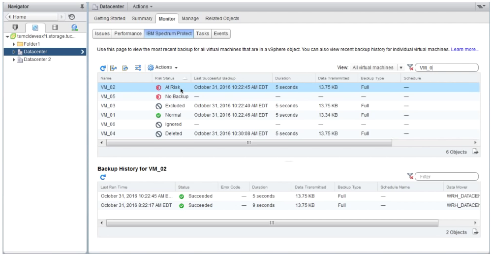Select the 8:22:17 AM backup history row
Screen dimensions: 493x256
[289, 205]
